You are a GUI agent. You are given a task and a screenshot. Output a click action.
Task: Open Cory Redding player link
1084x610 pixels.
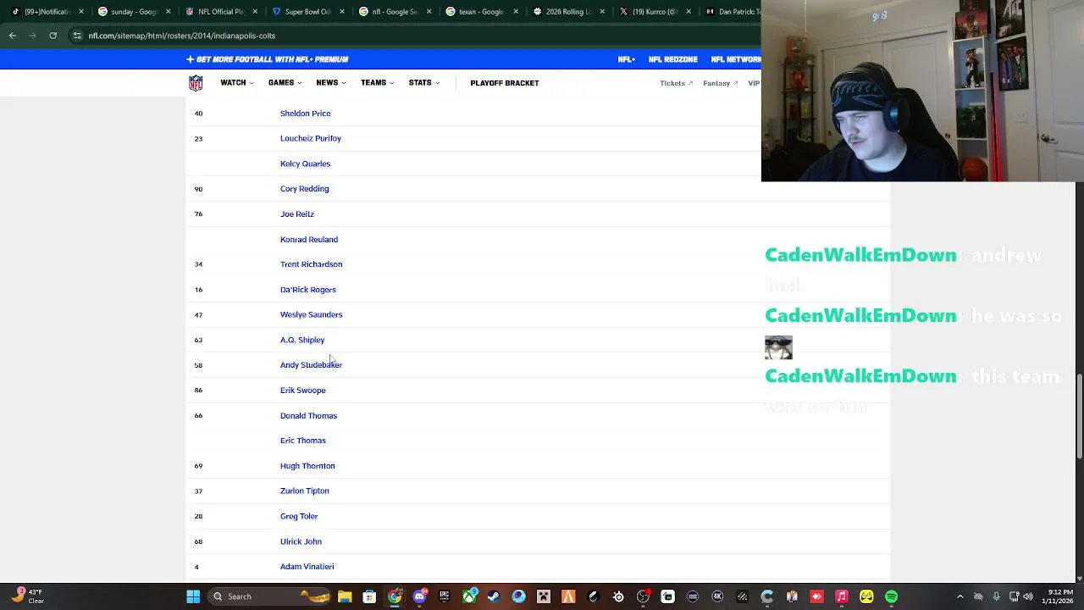(304, 189)
